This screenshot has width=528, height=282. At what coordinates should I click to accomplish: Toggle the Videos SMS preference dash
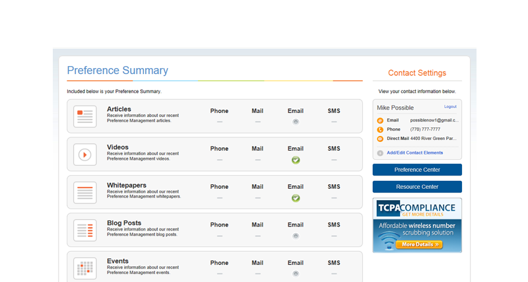[334, 160]
